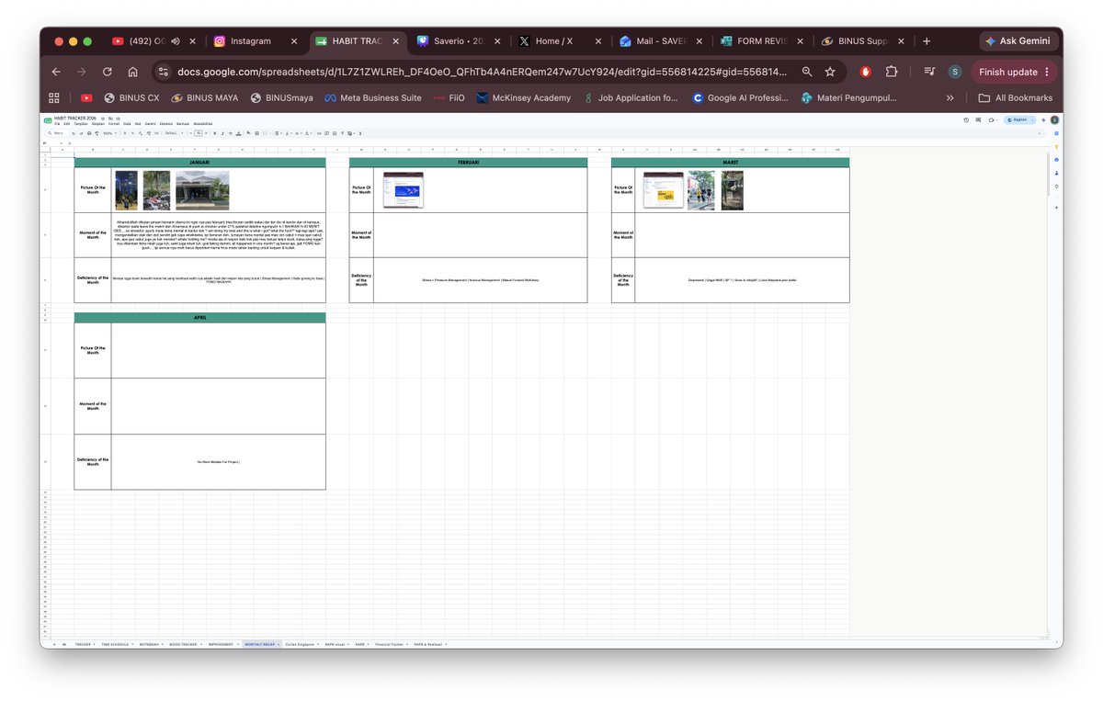1103x701 pixels.
Task: Click the italic formatting button
Action: click(222, 133)
